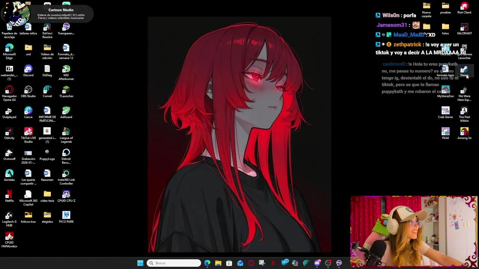
Task: Launch Insta360 Link Controller
Action: (66, 177)
